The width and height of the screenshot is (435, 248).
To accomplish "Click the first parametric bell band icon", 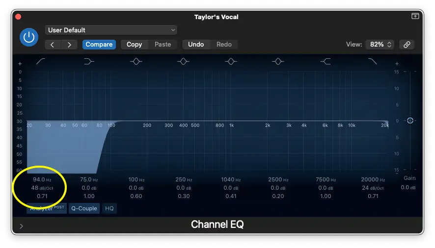I will click(x=136, y=61).
